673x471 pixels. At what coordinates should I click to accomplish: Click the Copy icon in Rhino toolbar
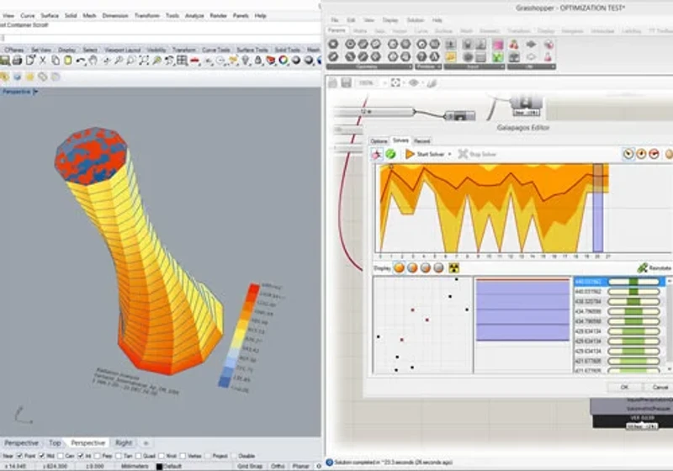point(56,61)
